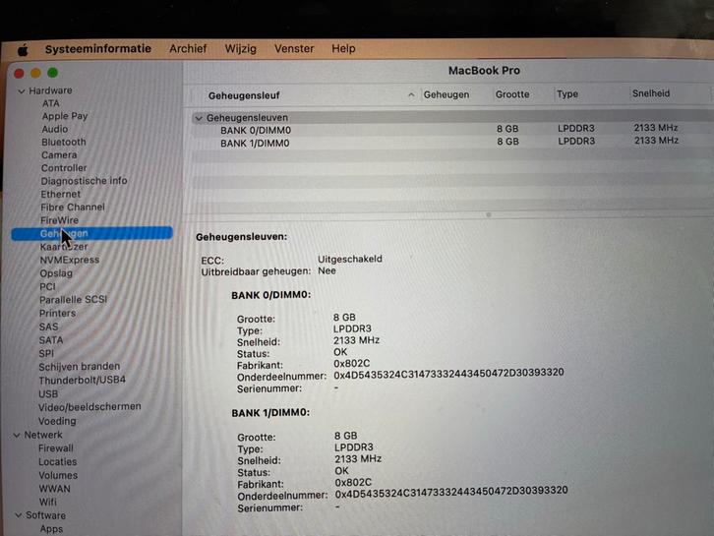Viewport: 714px width, 536px height.
Task: Select Diagnostische info in the sidebar
Action: [85, 181]
